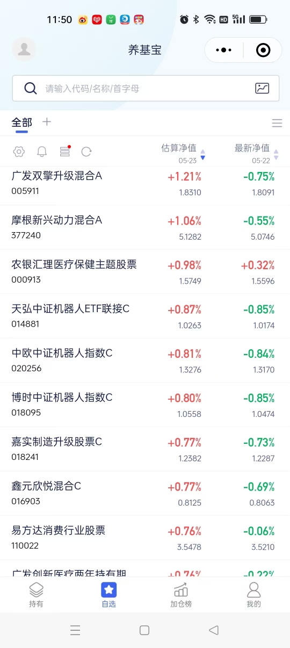Image resolution: width=290 pixels, height=648 pixels.
Task: Tap the chart image icon in search bar
Action: 262,89
